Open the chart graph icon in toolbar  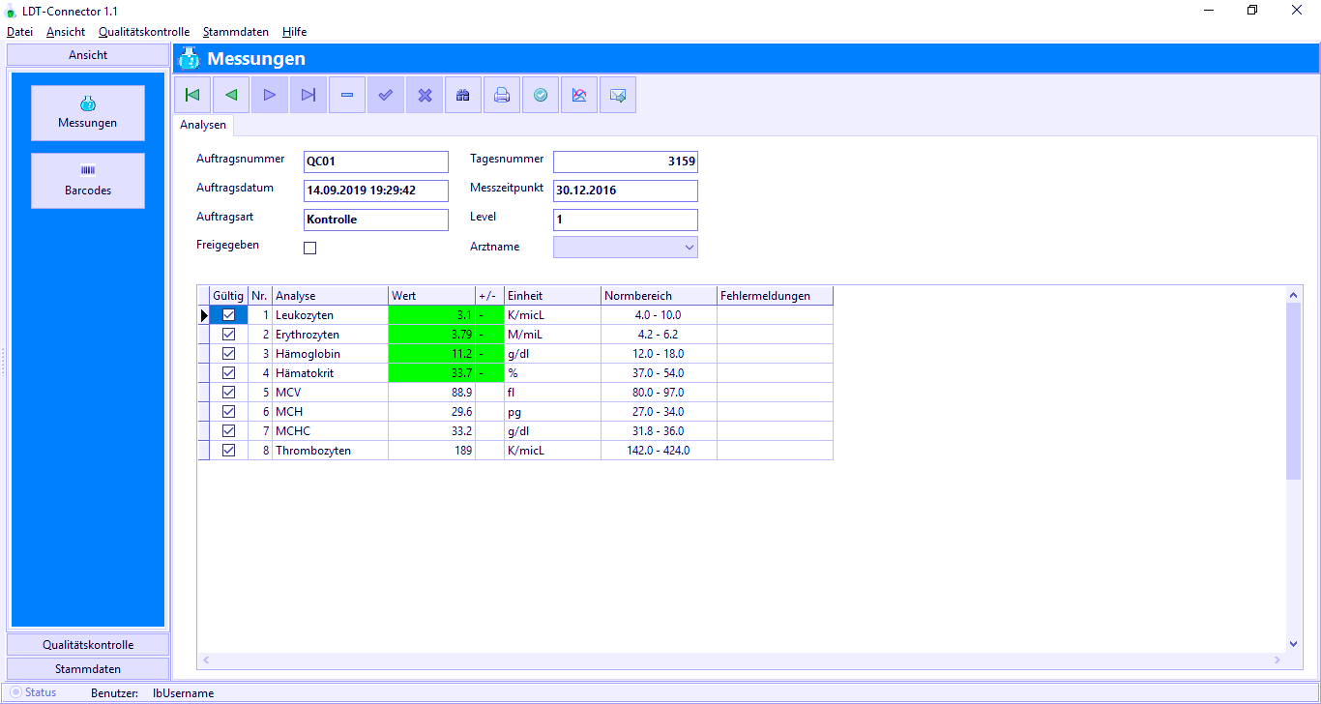579,95
